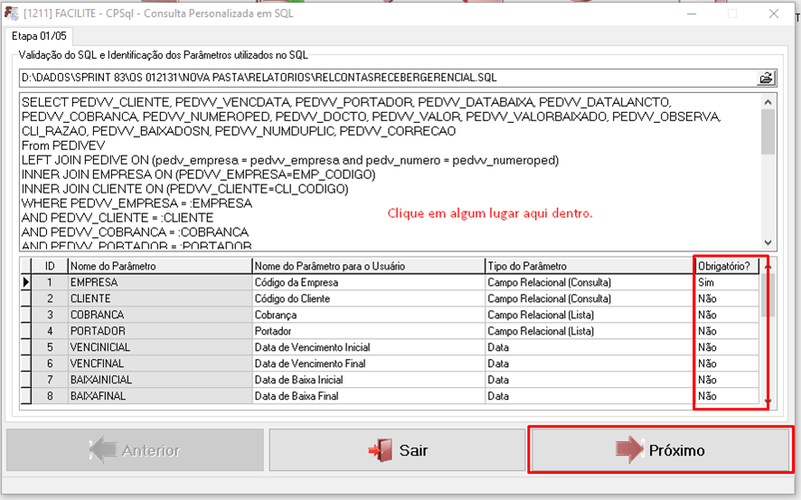Viewport: 801px width, 500px height.
Task: Select the 'Etapa 01/05' tab
Action: [x=39, y=35]
